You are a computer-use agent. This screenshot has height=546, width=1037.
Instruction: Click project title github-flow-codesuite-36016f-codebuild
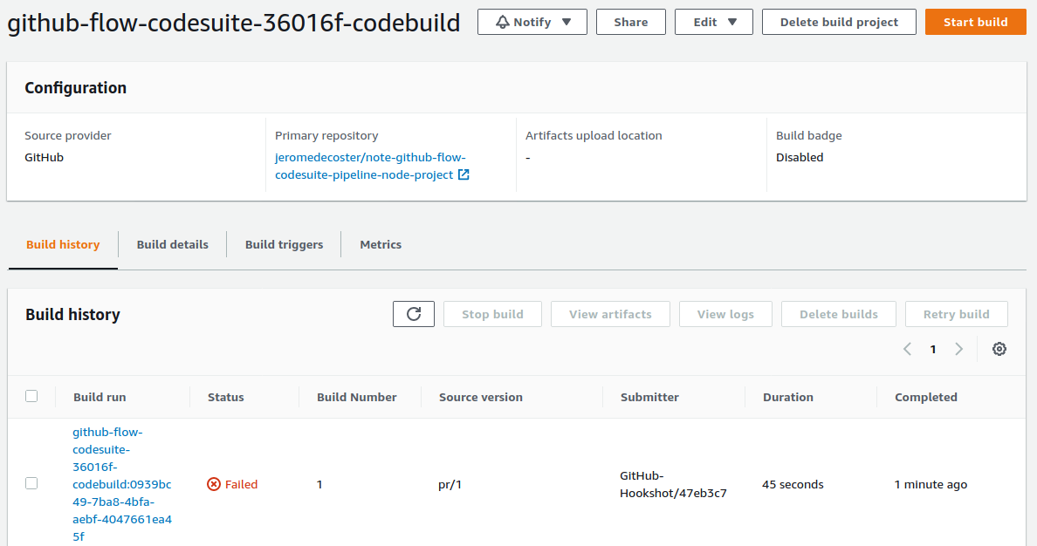point(234,23)
